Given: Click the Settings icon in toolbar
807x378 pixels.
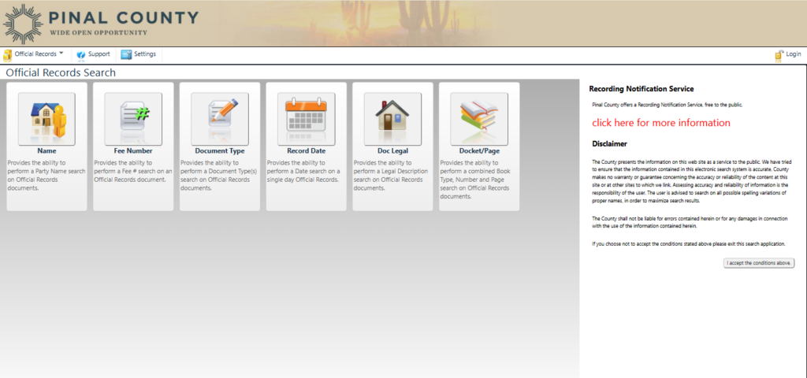Looking at the screenshot, I should 126,54.
